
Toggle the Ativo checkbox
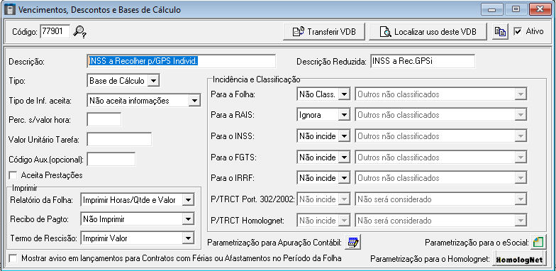click(518, 31)
